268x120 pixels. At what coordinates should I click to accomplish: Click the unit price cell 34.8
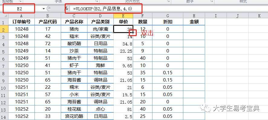123,44
